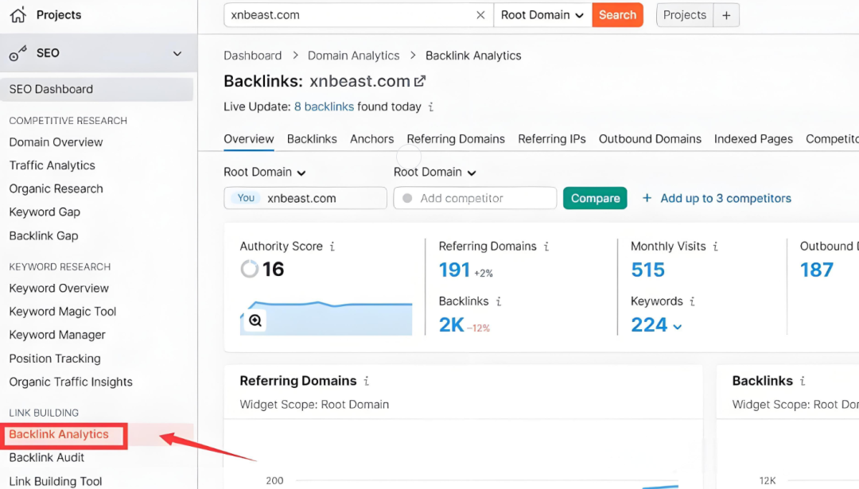Open the Root Domain dropdown above competitor field
Image resolution: width=859 pixels, height=489 pixels.
pyautogui.click(x=434, y=173)
